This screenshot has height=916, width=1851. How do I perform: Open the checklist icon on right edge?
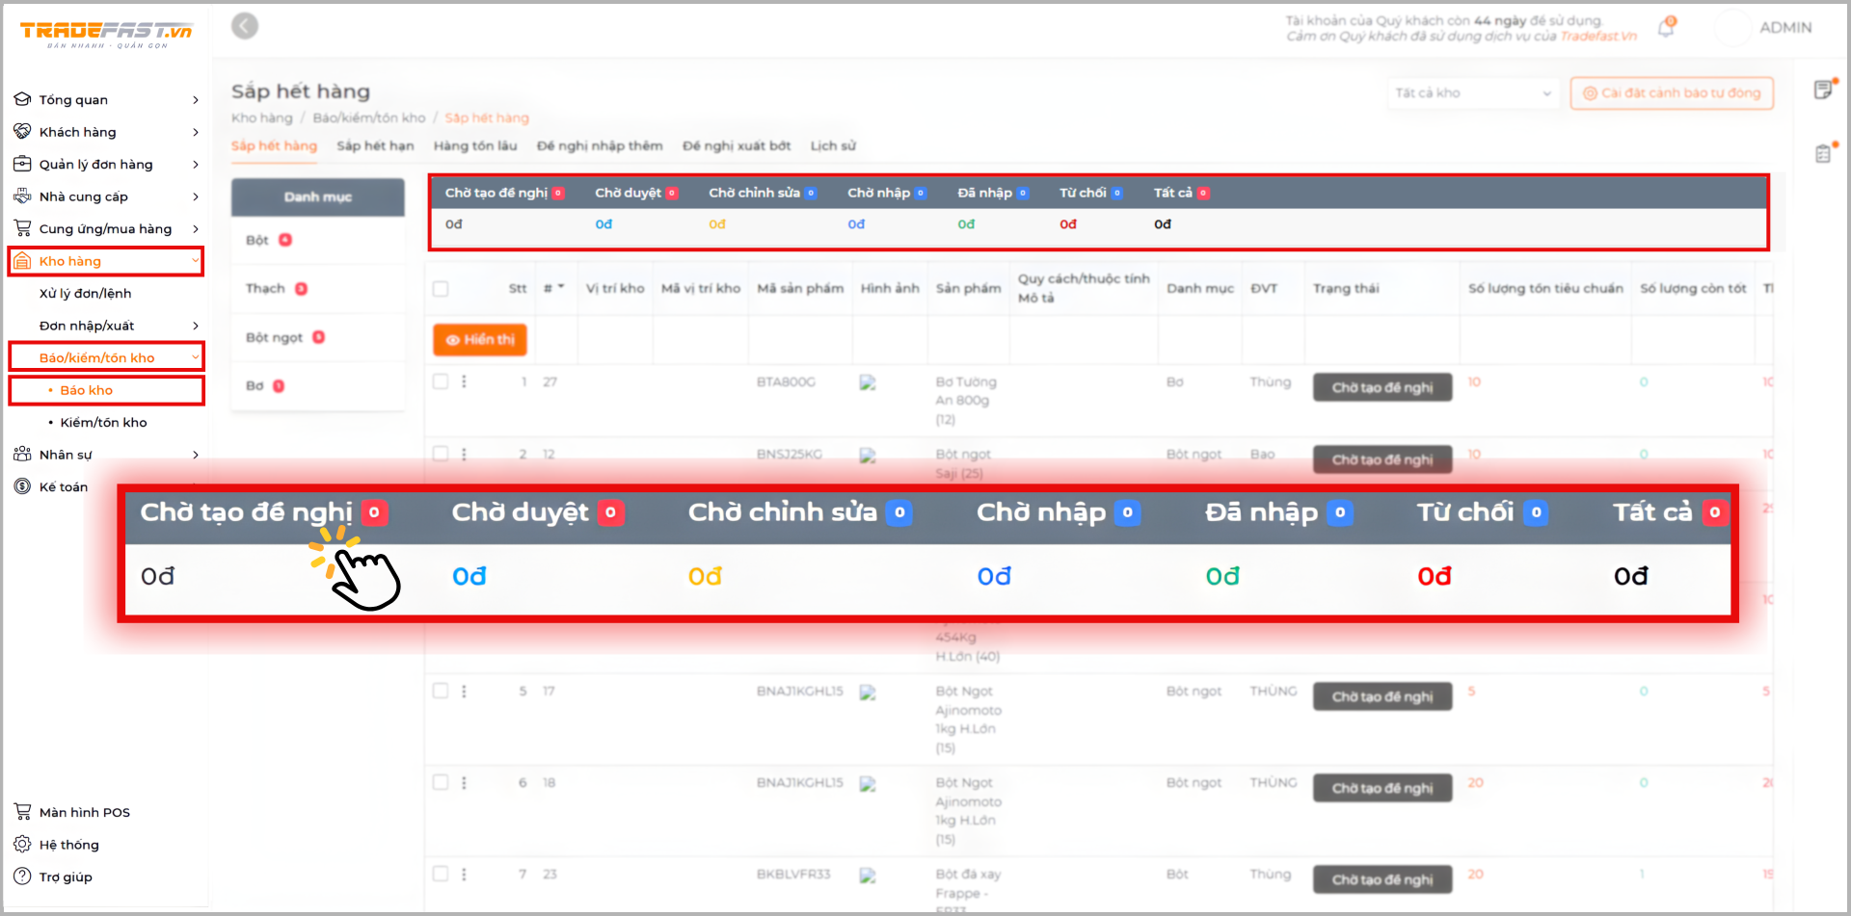point(1823,153)
